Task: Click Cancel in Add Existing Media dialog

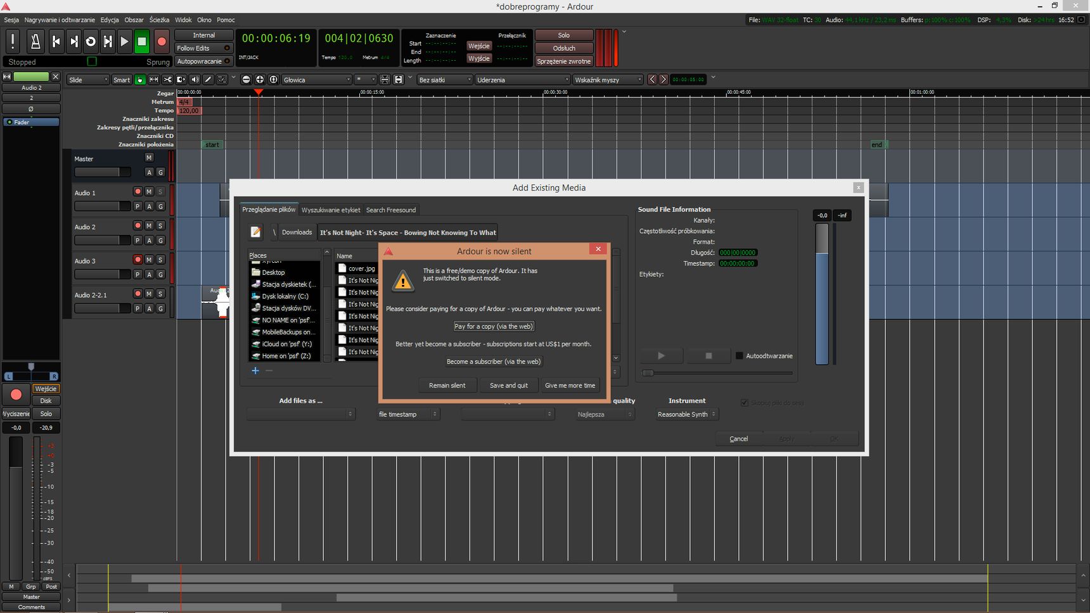Action: (x=739, y=439)
